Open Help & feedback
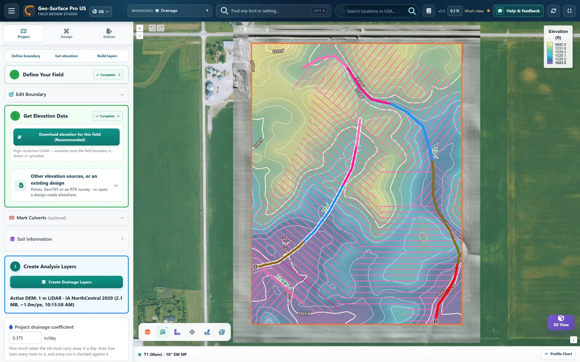Screen dimensions: 580x362 (518, 11)
